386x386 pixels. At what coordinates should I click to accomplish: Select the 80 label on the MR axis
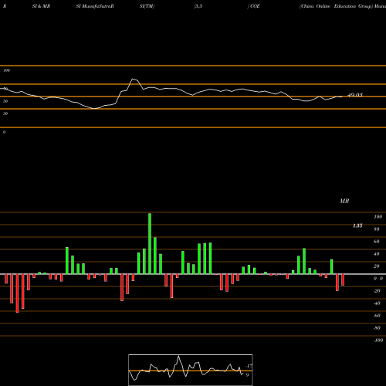coord(377,229)
